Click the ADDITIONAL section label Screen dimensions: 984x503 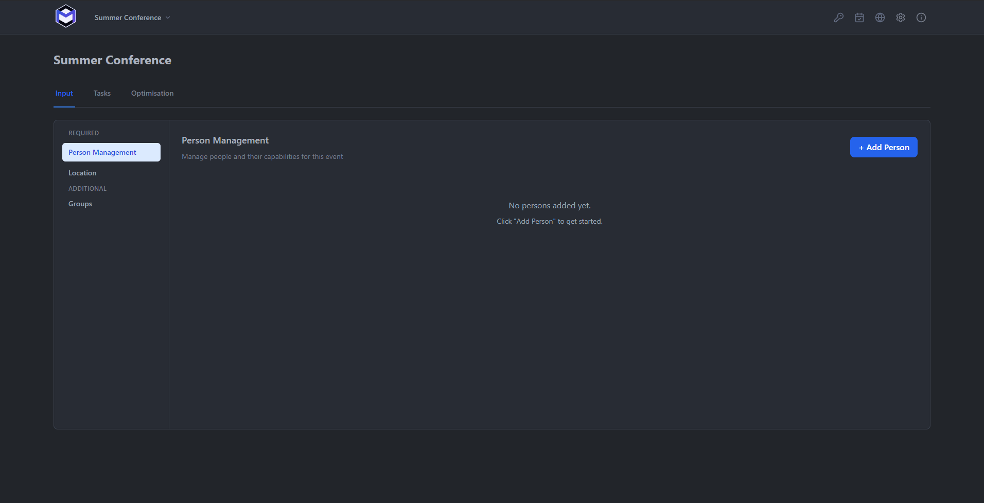click(87, 188)
